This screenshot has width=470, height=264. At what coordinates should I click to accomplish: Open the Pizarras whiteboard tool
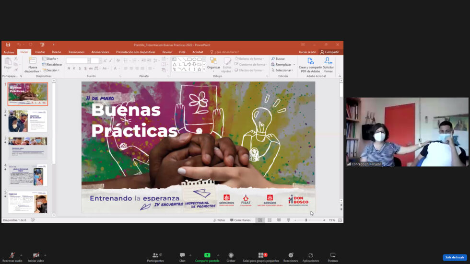[x=332, y=255]
